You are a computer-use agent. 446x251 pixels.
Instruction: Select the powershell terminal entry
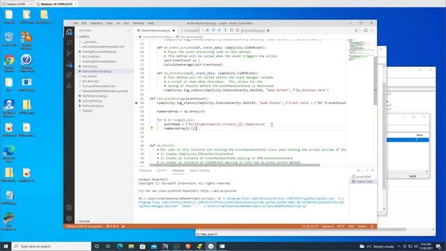tap(363, 176)
